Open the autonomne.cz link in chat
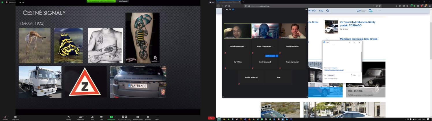Screen dimensions: 432x121 (334, 70)
